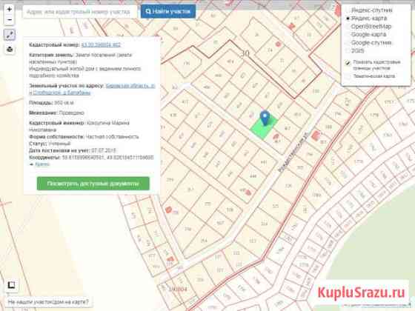This screenshot has height=311, width=415.
Task: Zoom out with the minus button
Action: point(10,20)
